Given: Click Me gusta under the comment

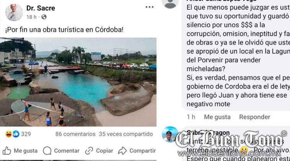Looking at the screenshot, I should pos(217,117).
